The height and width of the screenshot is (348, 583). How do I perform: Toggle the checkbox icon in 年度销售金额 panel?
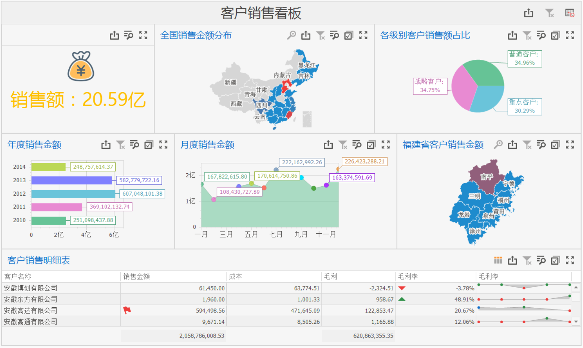(149, 145)
